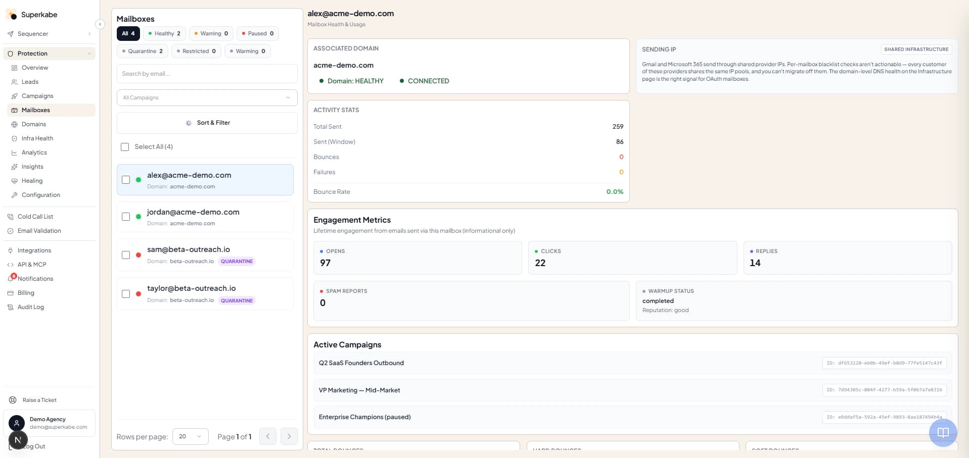The height and width of the screenshot is (458, 969).
Task: Click the Warmup Status completed card
Action: coord(794,301)
